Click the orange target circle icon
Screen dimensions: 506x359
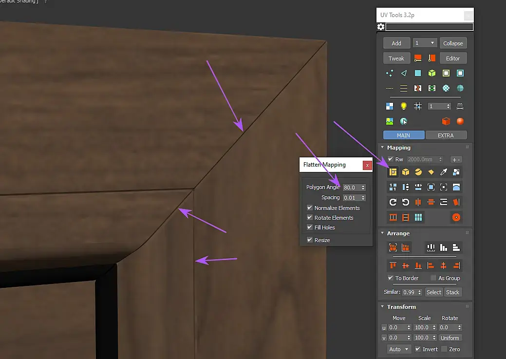pos(456,217)
